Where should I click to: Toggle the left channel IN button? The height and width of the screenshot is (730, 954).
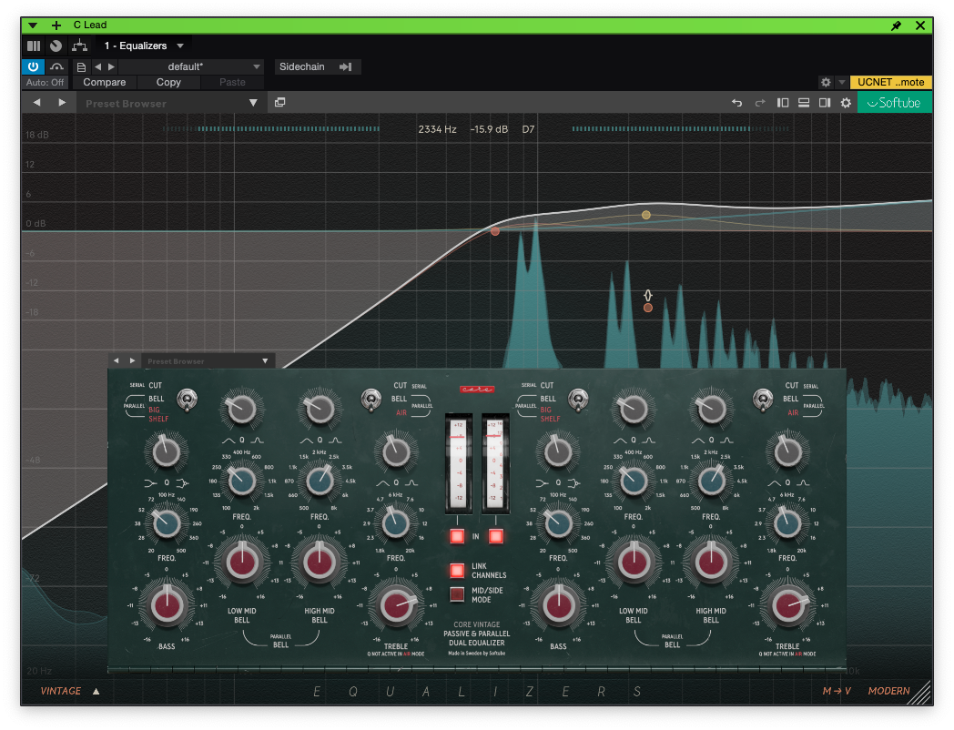coord(457,536)
